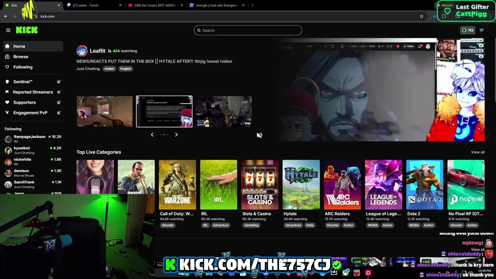This screenshot has width=496, height=279.
Task: Open the Call of Duty Warzone category card
Action: 177,185
